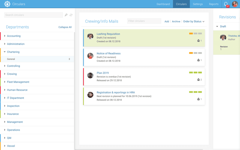Open the user profile avatar in header

[x=235, y=4]
